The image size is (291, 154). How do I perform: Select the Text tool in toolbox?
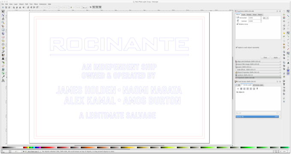coord(3,59)
